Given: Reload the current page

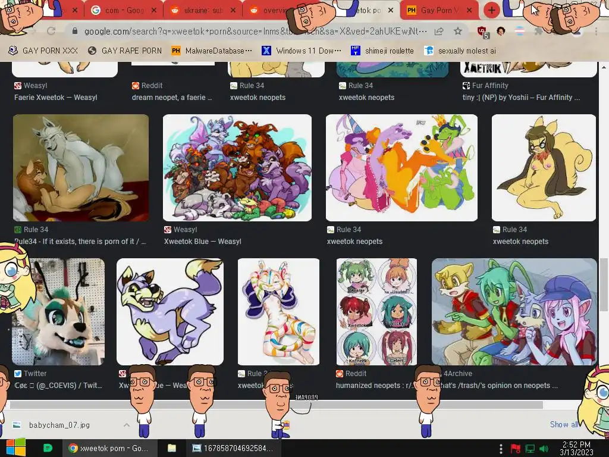Looking at the screenshot, I should pyautogui.click(x=51, y=31).
